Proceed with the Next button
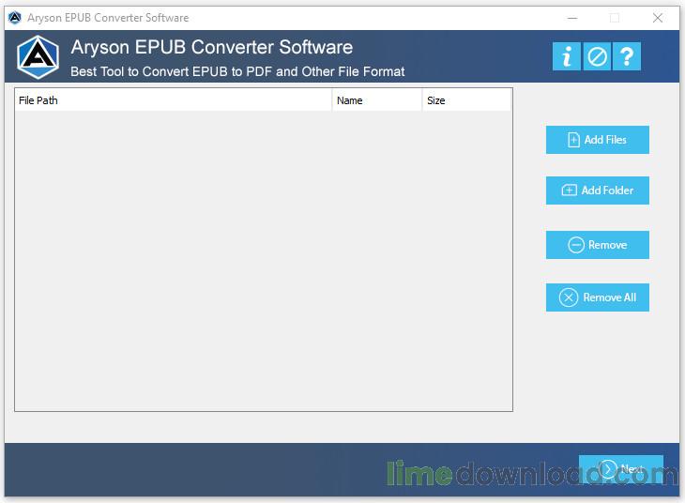Screen dimensions: 685x503 [621, 469]
